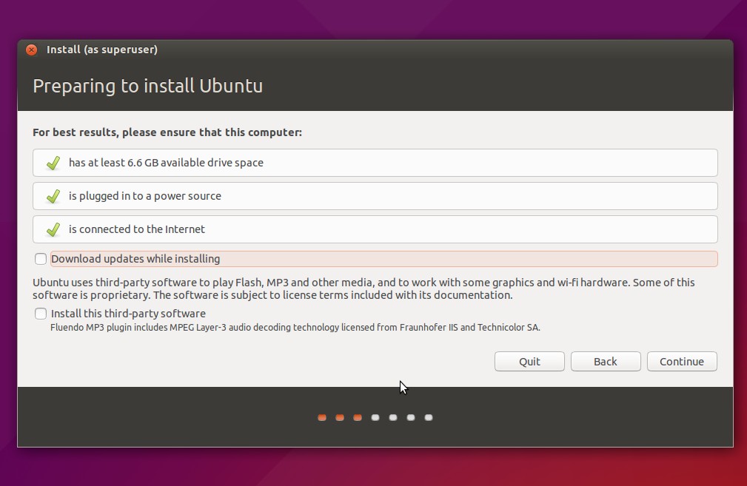Viewport: 747px width, 486px height.
Task: Click the 'Install this third-party software' label
Action: pyautogui.click(x=128, y=314)
